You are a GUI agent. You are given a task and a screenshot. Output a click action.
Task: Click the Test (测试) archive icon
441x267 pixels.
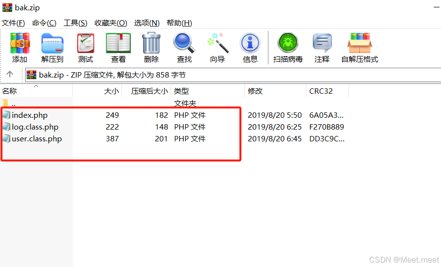(x=86, y=43)
